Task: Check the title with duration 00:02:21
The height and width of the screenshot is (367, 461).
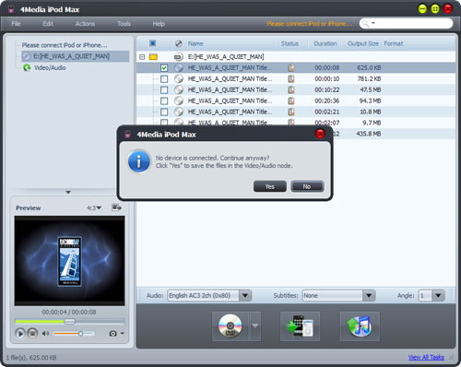Action: (x=164, y=112)
